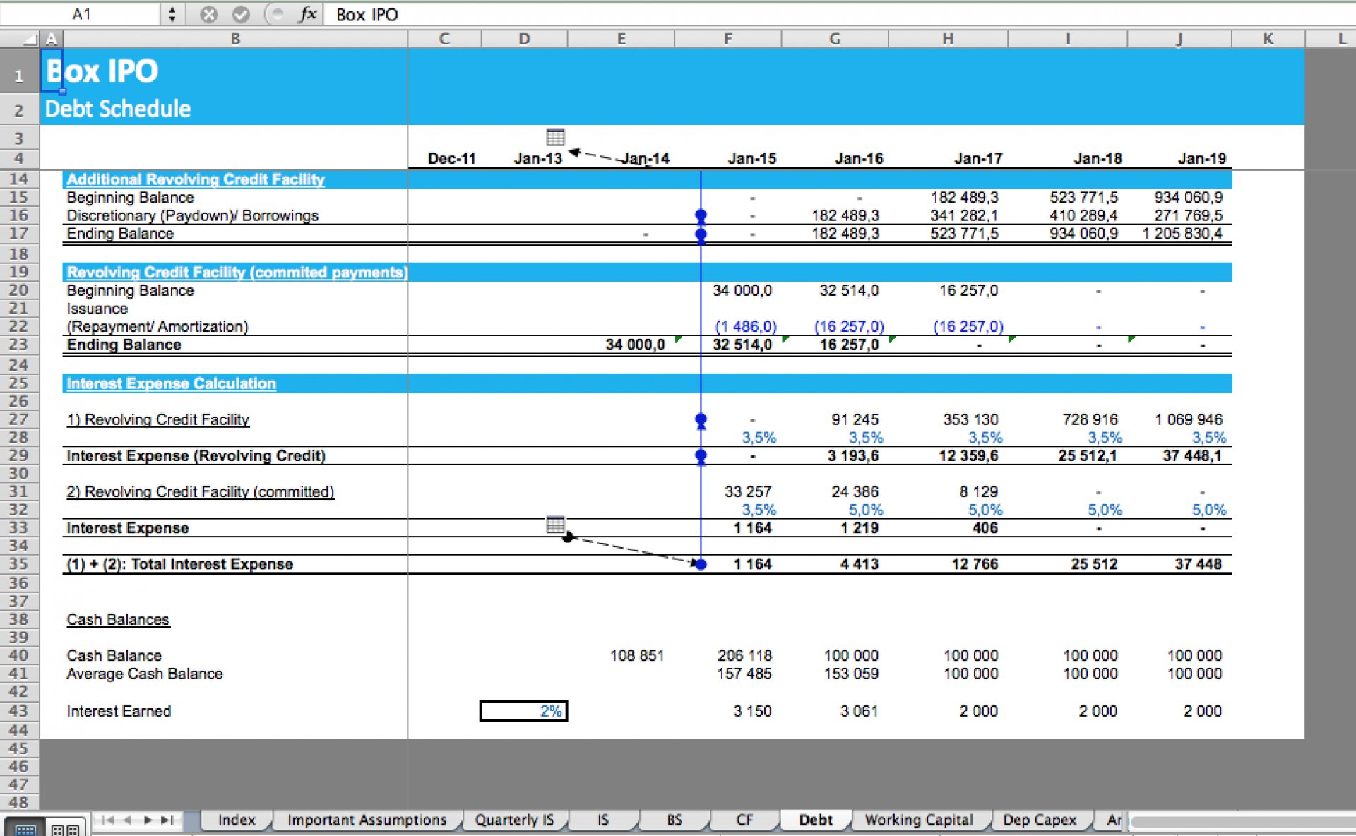This screenshot has width=1356, height=836.
Task: Go to next sheet tab arrow
Action: tap(148, 820)
